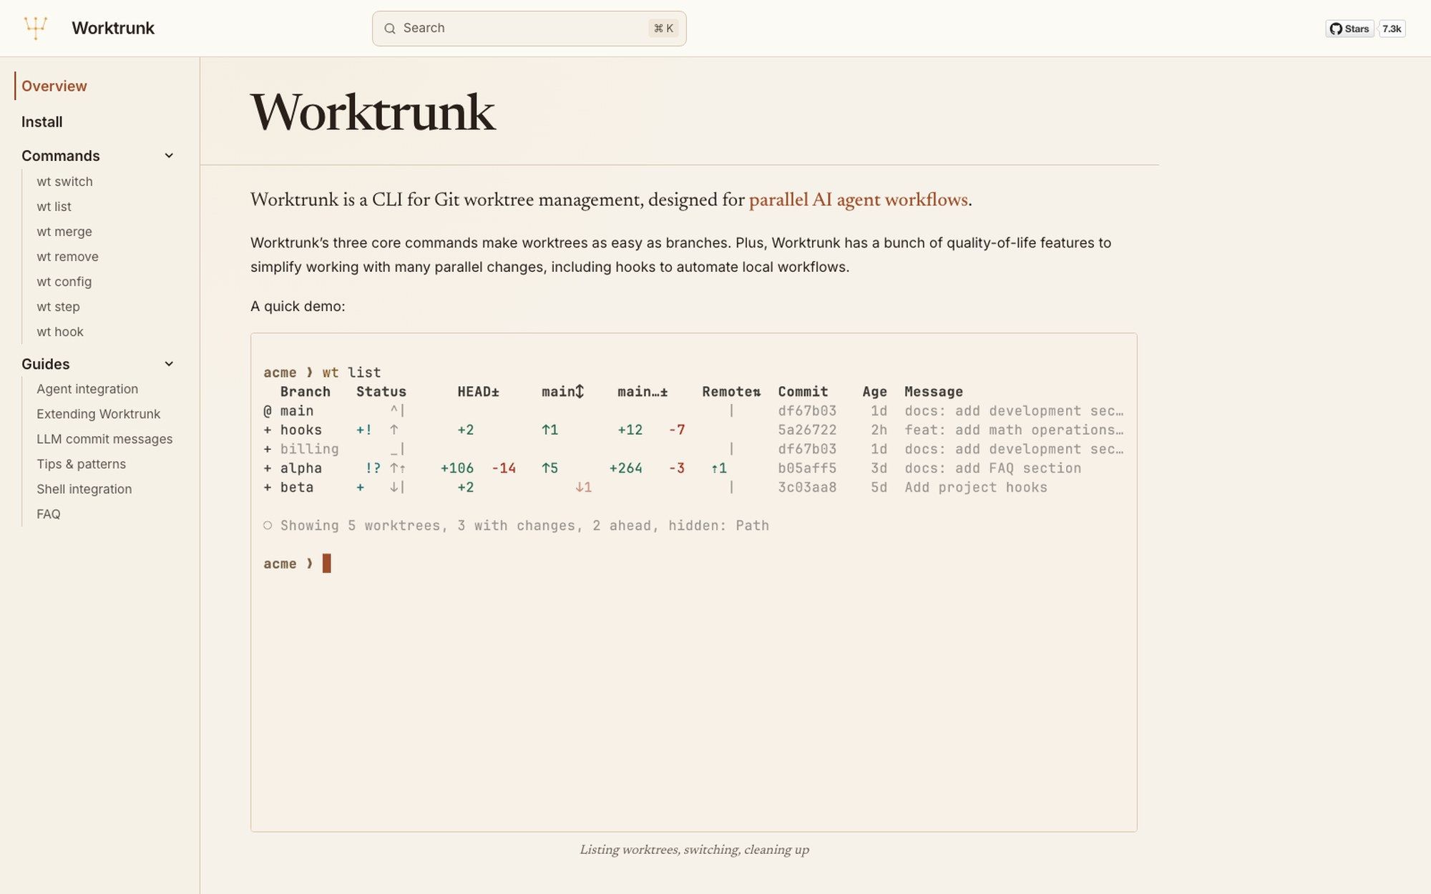Click the Branch column header in the demo
1431x894 pixels.
click(306, 392)
